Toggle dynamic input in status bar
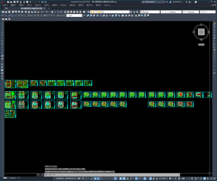The image size is (217, 181). coord(95,179)
